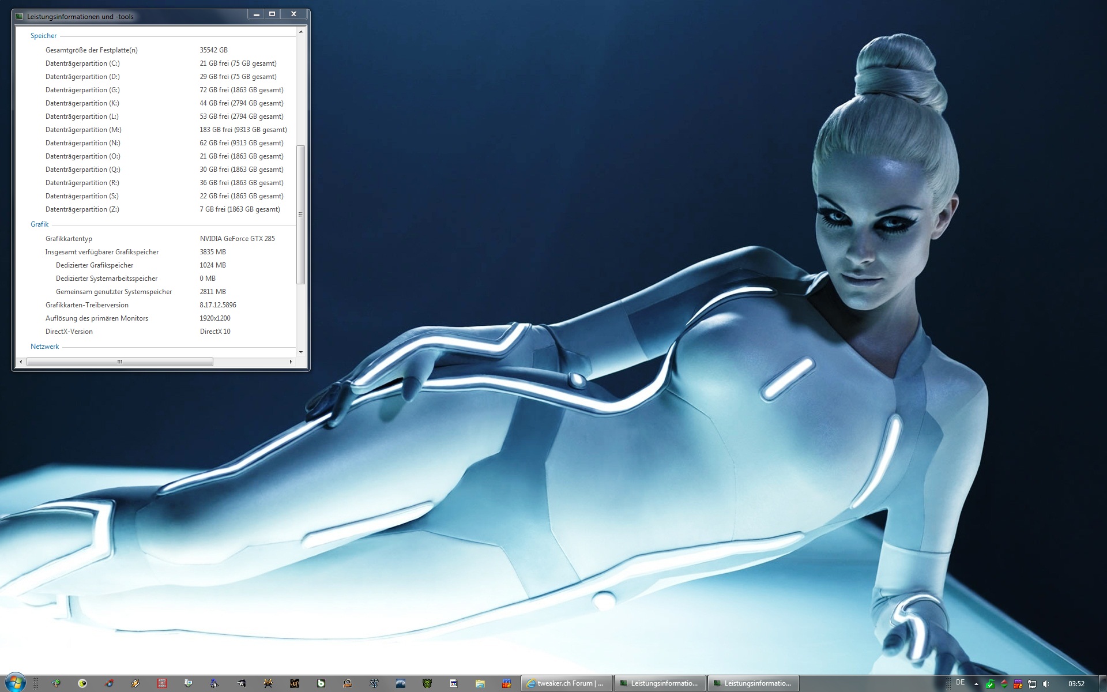
Task: Open the StarCraft II quick launch icon
Action: [374, 683]
